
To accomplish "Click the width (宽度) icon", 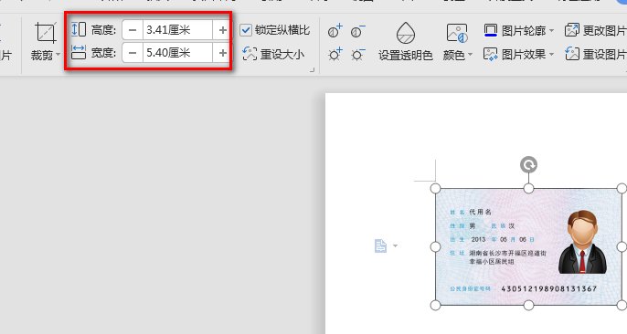I will tap(79, 52).
